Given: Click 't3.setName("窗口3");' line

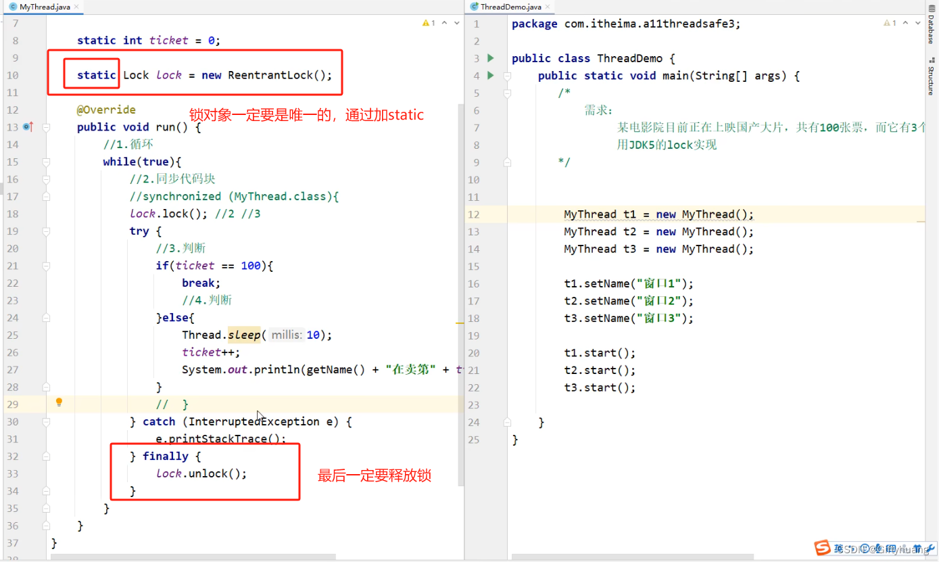Looking at the screenshot, I should click(x=629, y=319).
